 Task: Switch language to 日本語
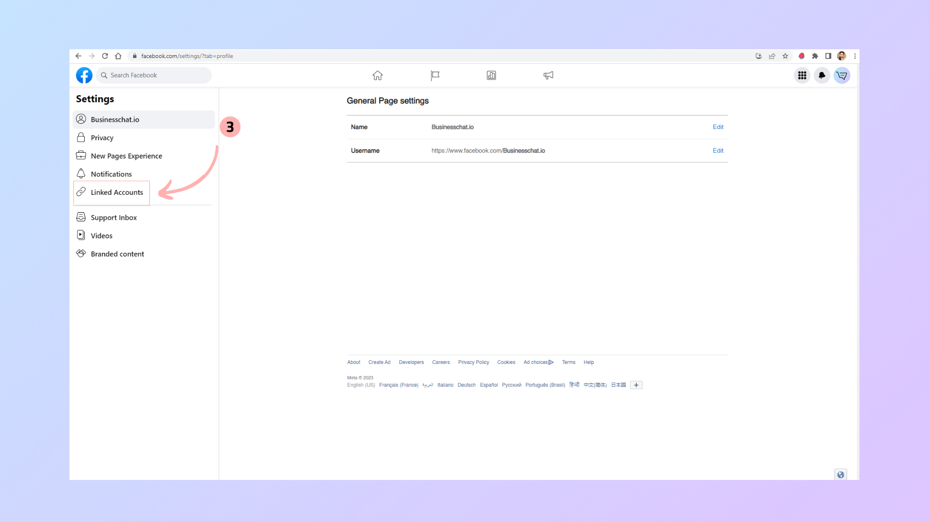coord(618,385)
